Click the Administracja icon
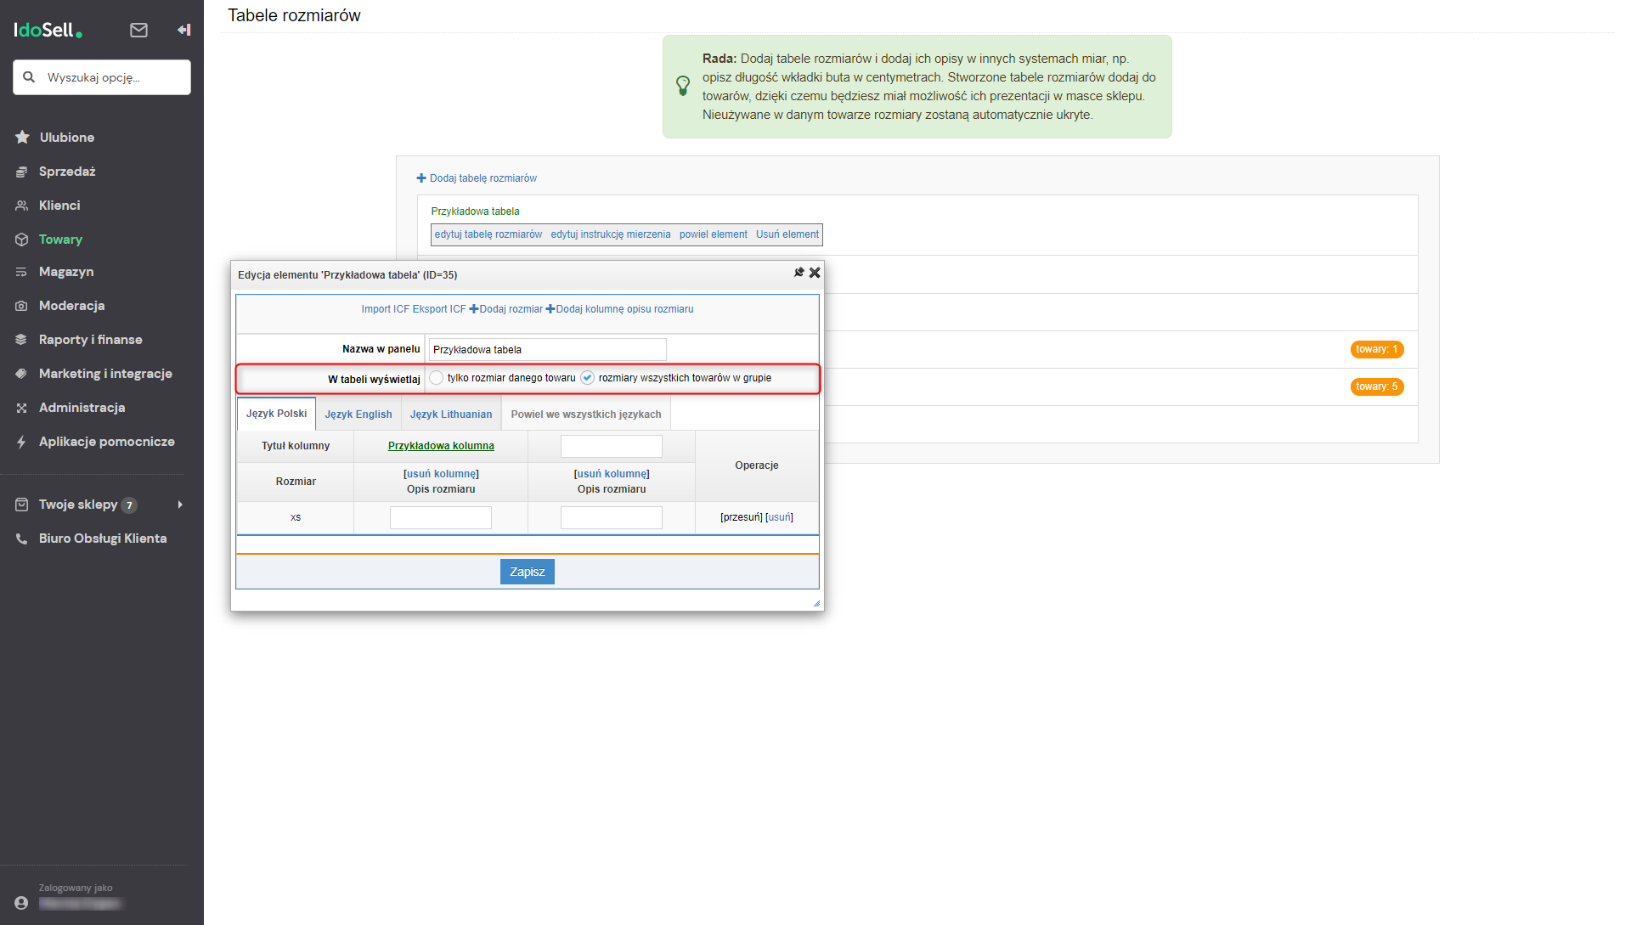 tap(22, 408)
